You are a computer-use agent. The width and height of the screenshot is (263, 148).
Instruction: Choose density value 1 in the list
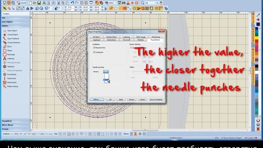tap(106, 74)
